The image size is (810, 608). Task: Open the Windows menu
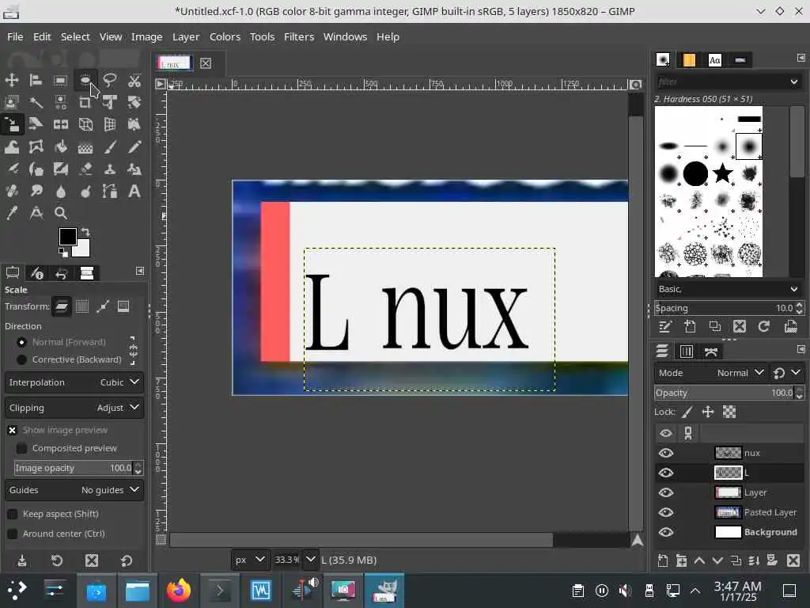point(345,36)
